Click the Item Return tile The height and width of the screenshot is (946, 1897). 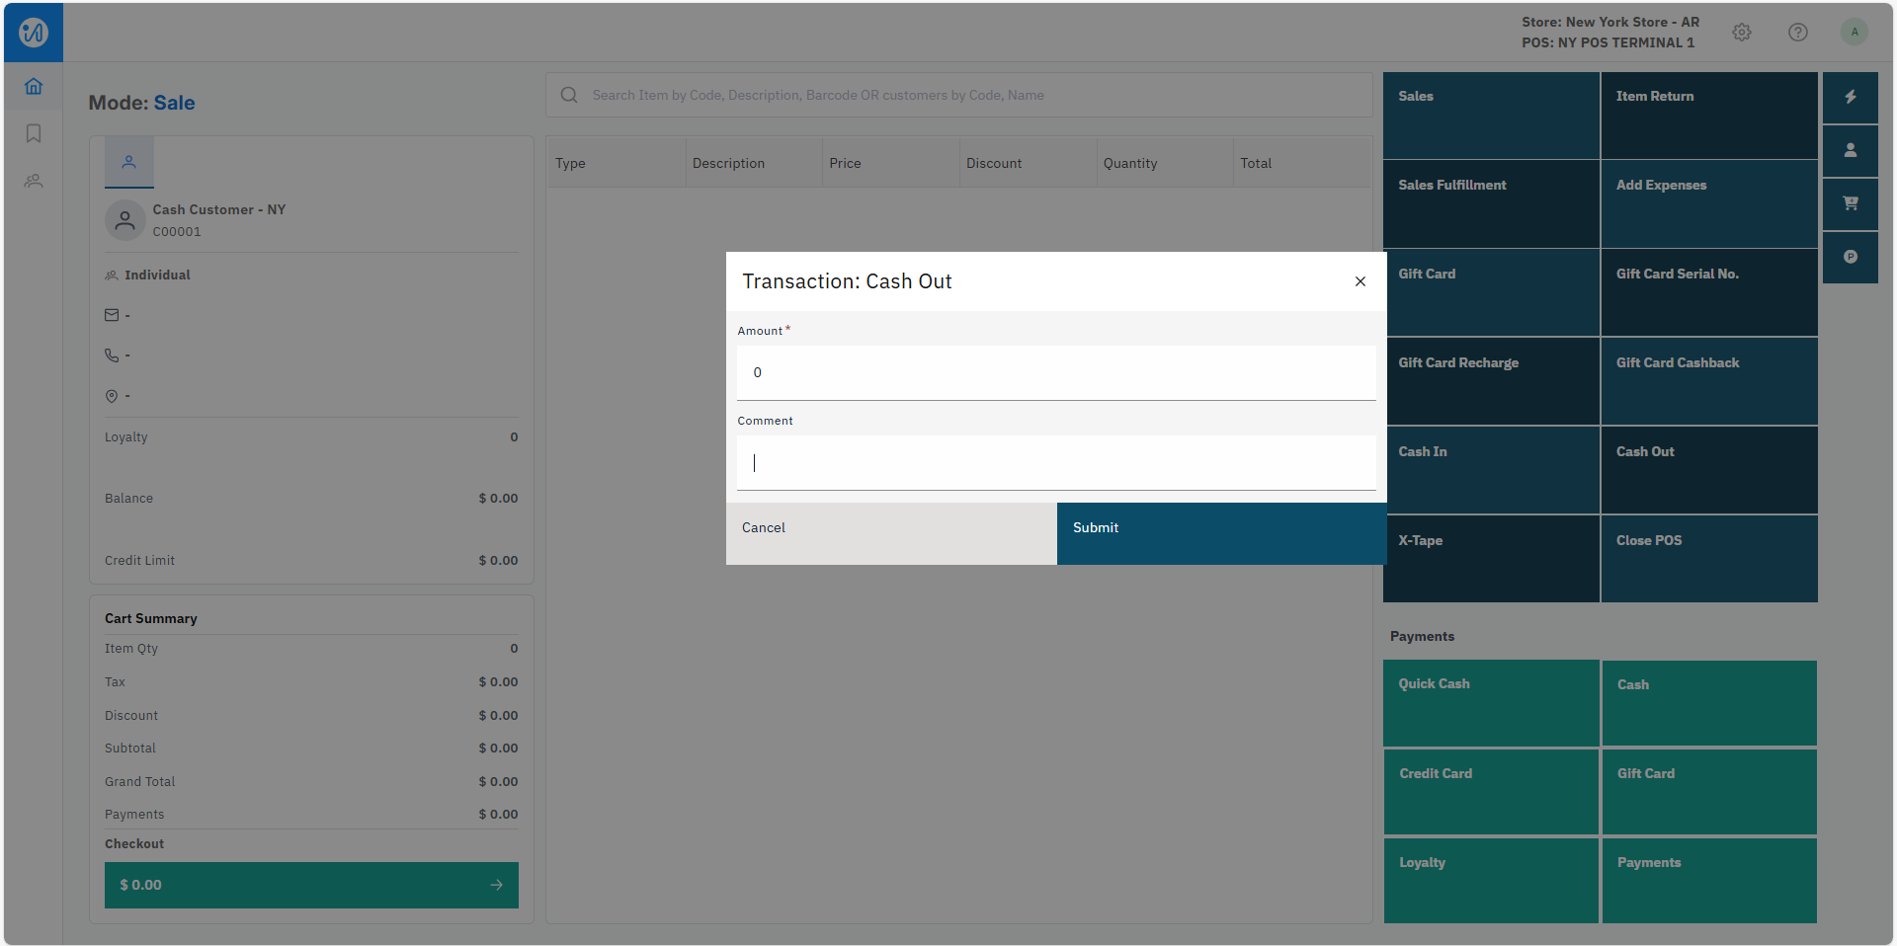point(1708,116)
